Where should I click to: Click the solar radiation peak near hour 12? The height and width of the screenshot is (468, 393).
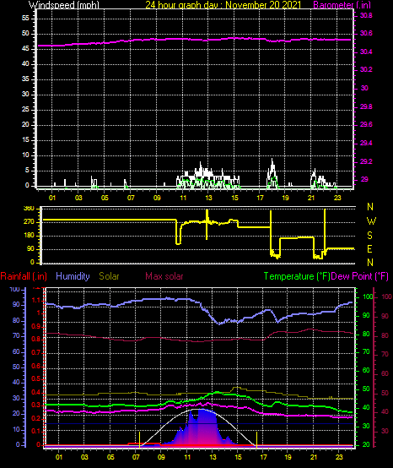(x=202, y=410)
